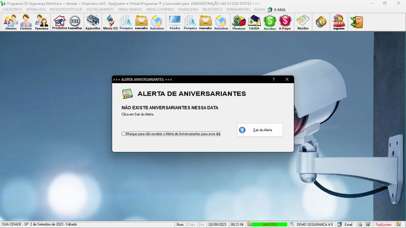
Task: Click Pesquisa icon next to Vendas
Action: [190, 22]
